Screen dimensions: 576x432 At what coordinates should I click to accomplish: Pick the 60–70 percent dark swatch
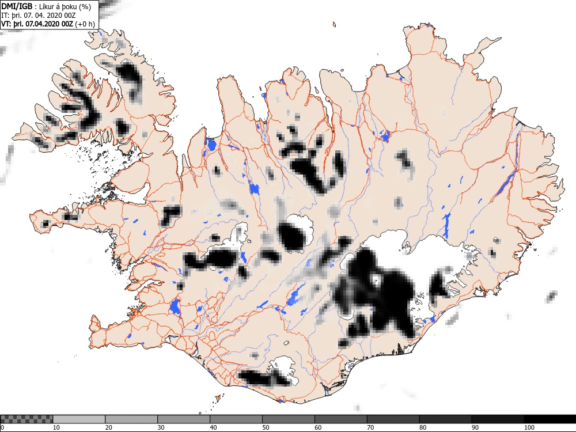point(341,419)
